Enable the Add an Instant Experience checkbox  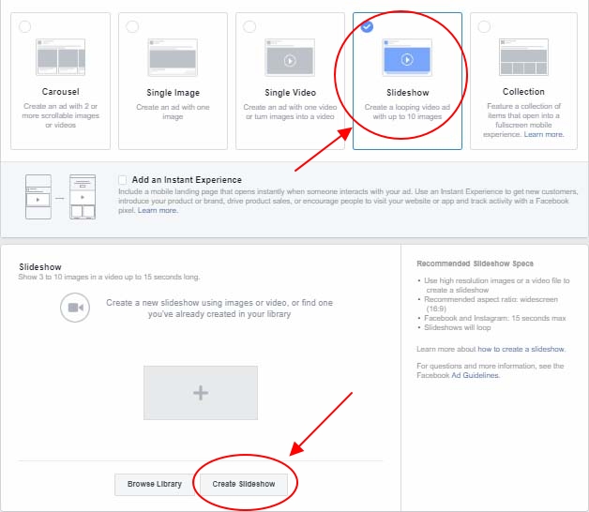tap(124, 180)
